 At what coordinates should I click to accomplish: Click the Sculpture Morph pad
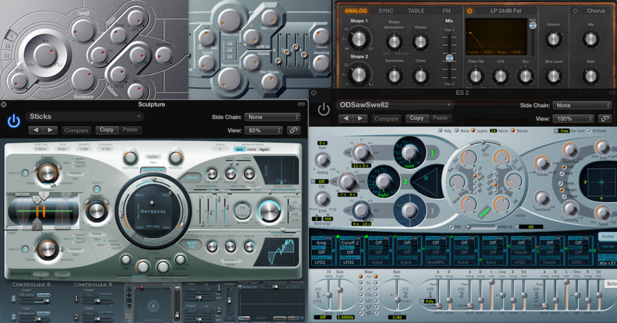tap(153, 306)
